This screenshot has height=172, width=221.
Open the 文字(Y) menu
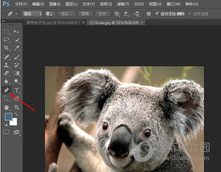(x=89, y=4)
